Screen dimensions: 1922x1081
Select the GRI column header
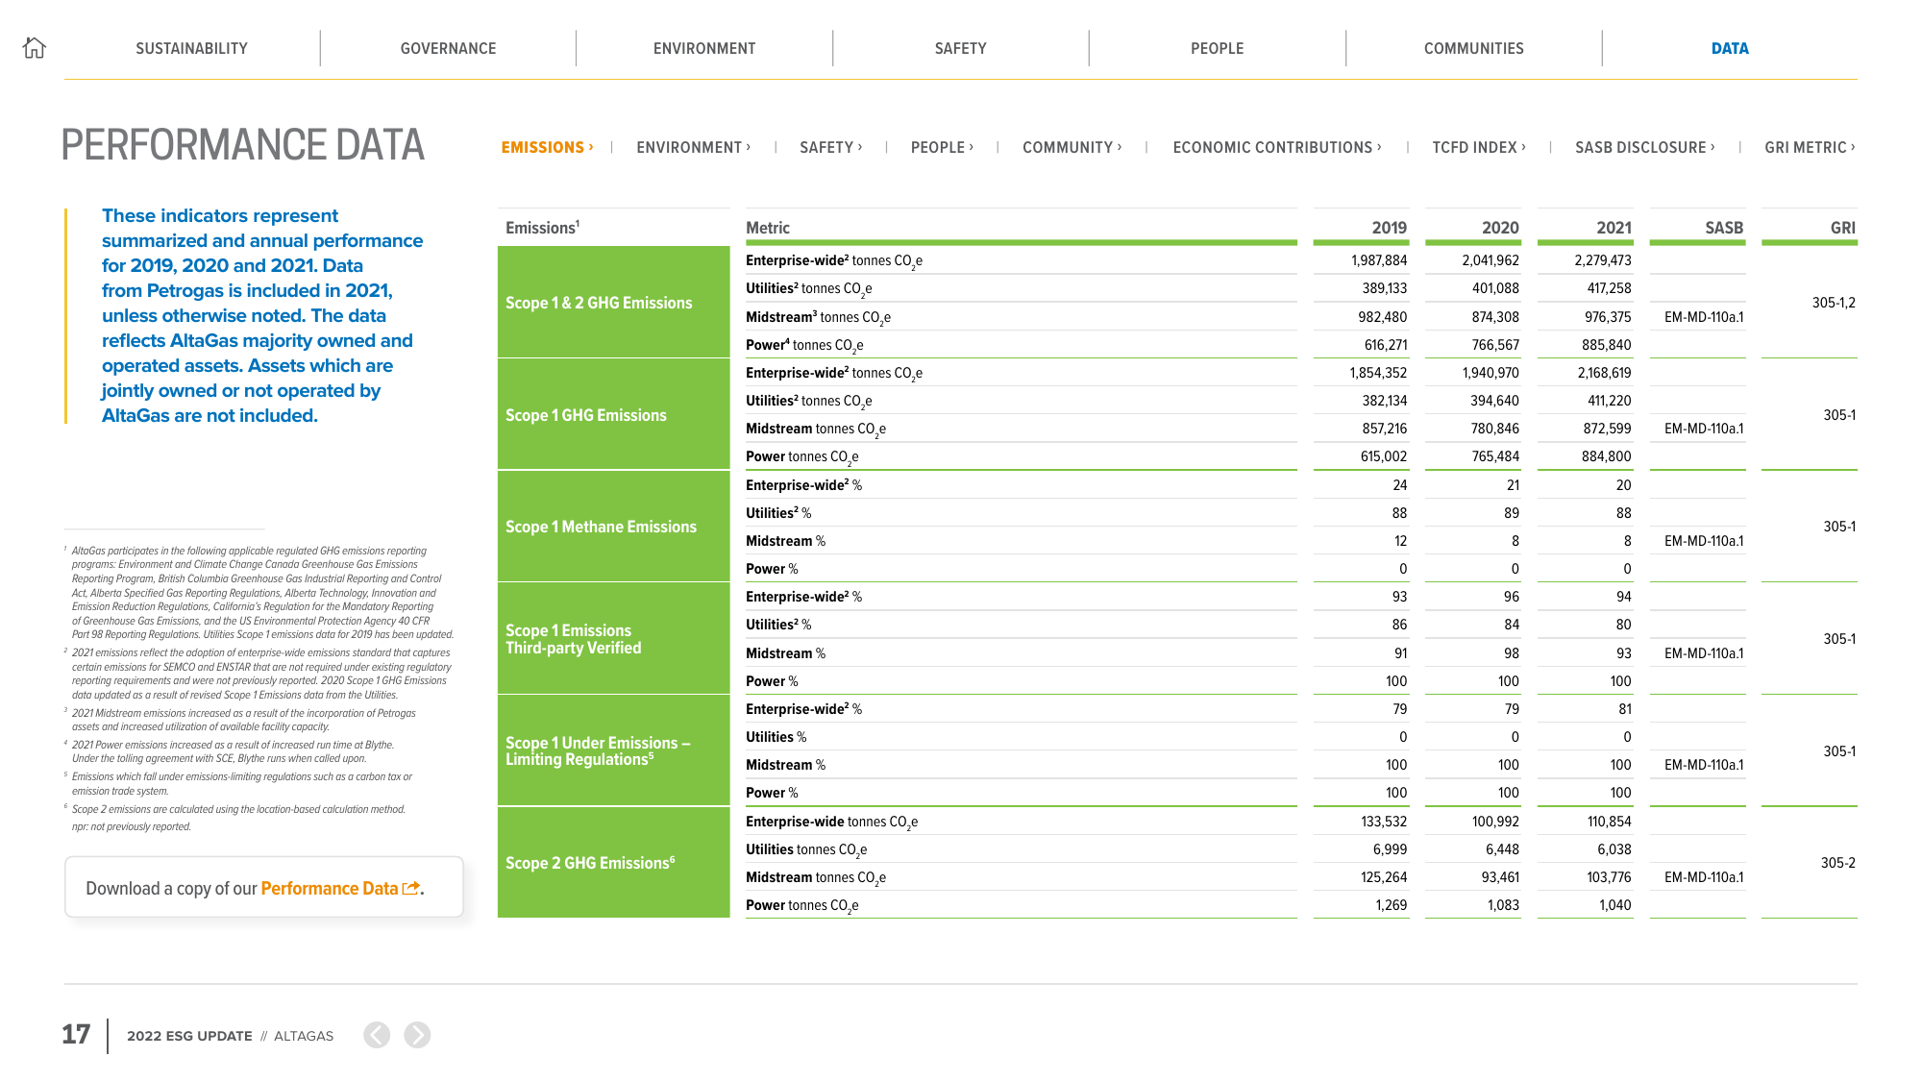pos(1842,228)
